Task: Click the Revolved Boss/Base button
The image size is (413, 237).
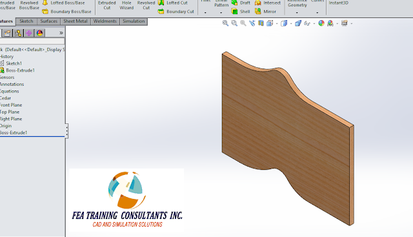Action: (29, 5)
